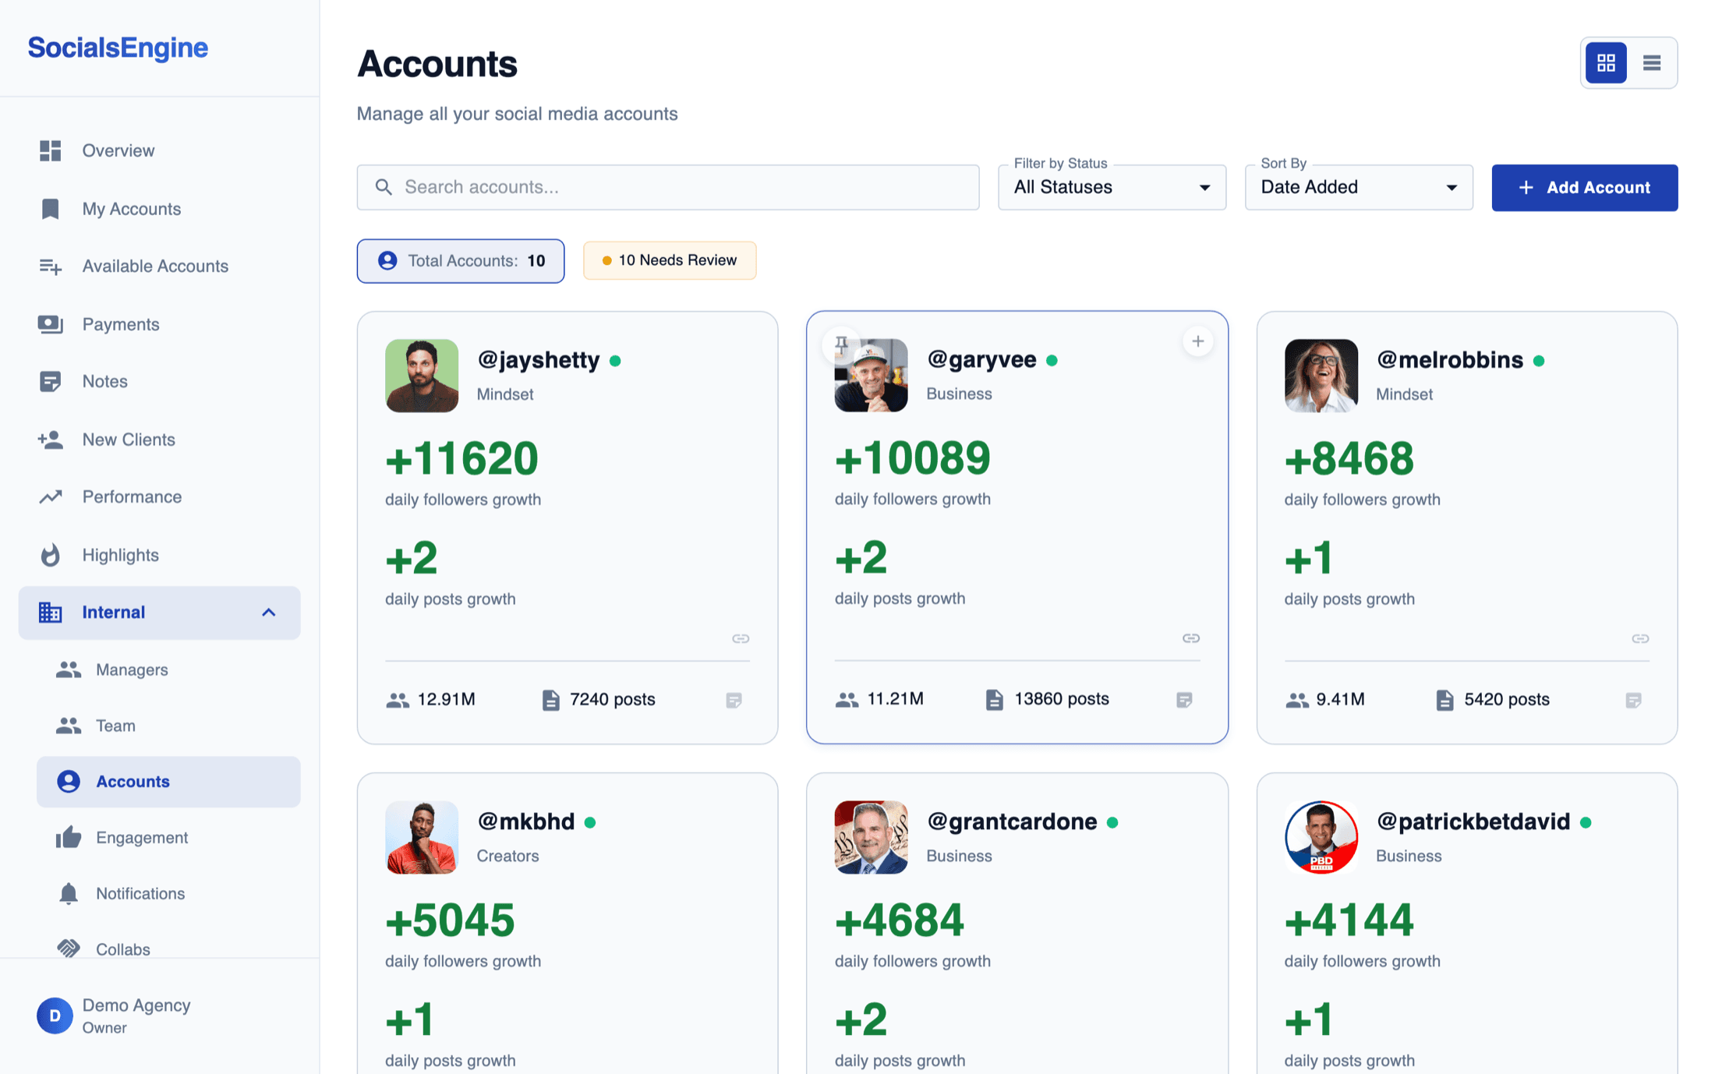Open My Accounts in the sidebar
Screen dimensions: 1715x1074
coord(159,209)
